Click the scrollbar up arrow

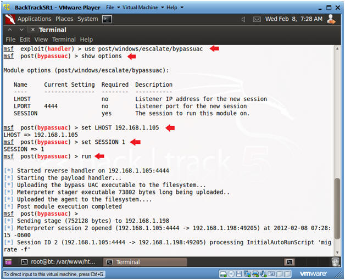tap(337, 48)
